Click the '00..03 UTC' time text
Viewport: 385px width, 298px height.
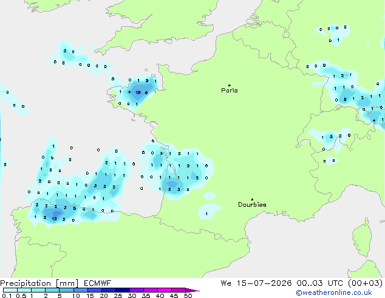[319, 283]
